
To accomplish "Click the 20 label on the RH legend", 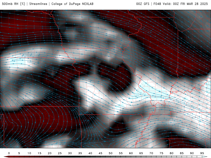I will click(50, 153).
